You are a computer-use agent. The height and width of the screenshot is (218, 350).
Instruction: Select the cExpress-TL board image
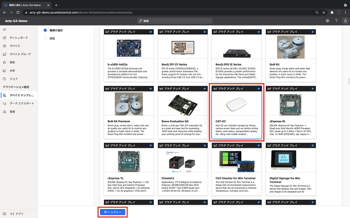click(x=129, y=161)
